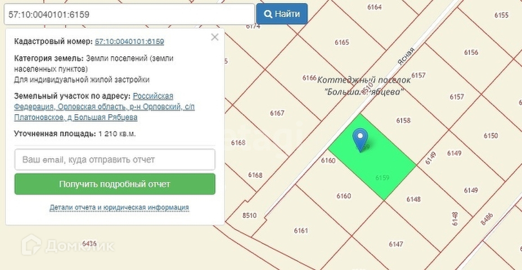The width and height of the screenshot is (522, 270).
Task: Select parcel 6161 on the map
Action: tap(301, 231)
